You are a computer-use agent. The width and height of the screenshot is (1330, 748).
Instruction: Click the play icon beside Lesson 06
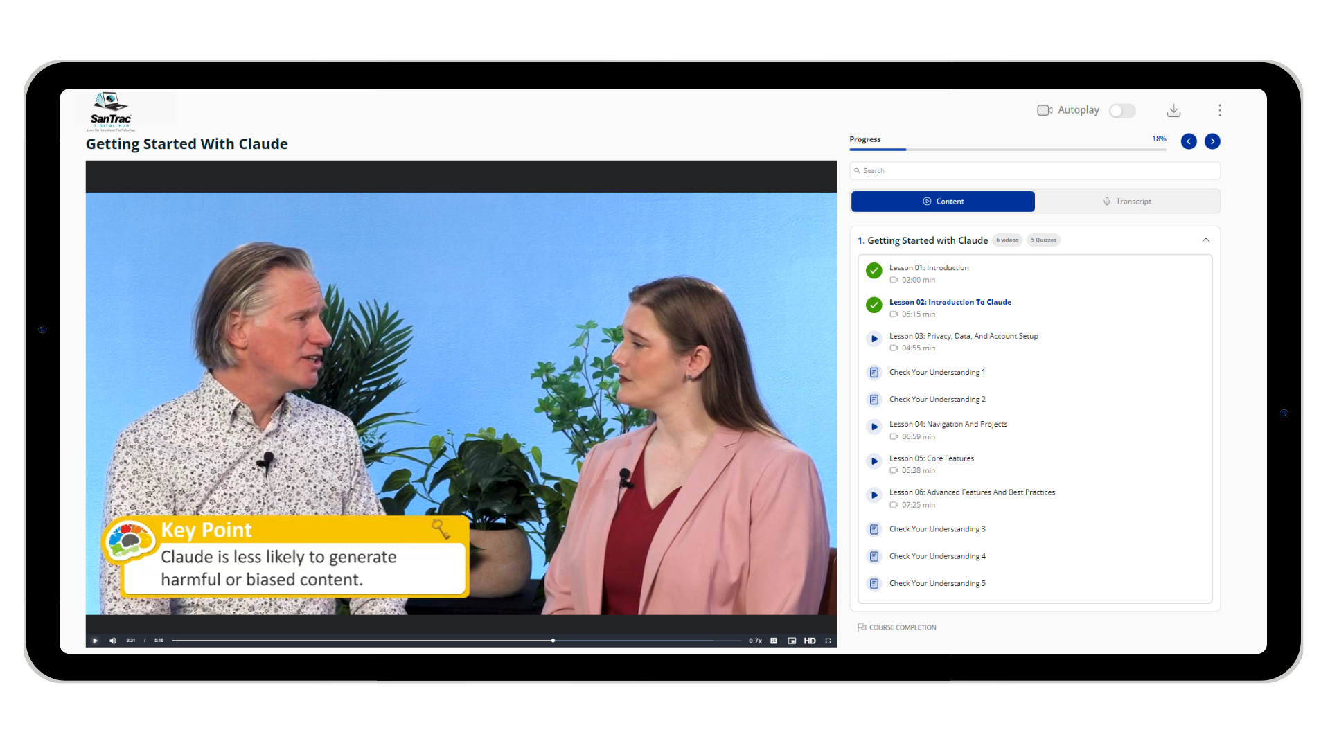(874, 495)
